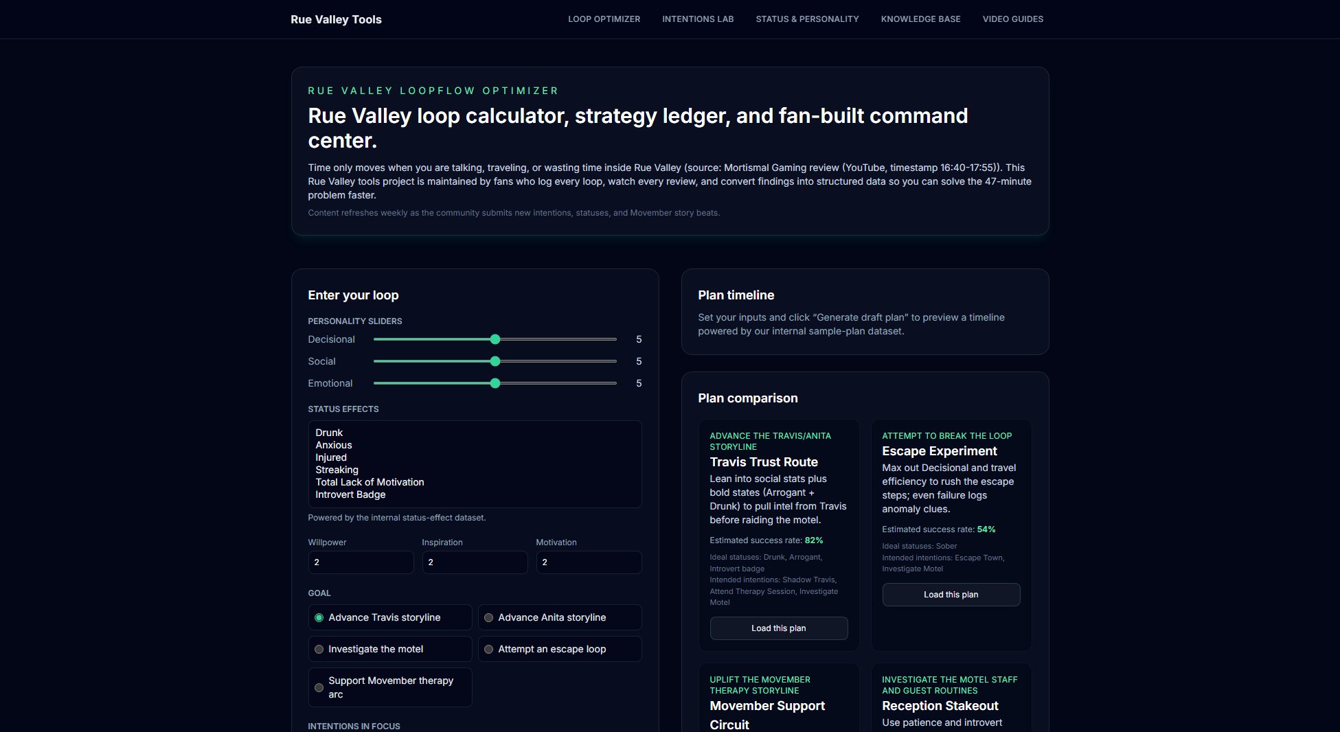
Task: Go to Video Guides
Action: tap(1012, 19)
